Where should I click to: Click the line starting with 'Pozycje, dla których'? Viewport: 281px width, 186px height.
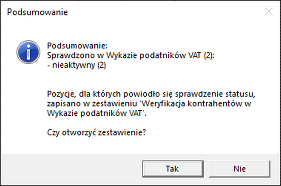pyautogui.click(x=151, y=94)
